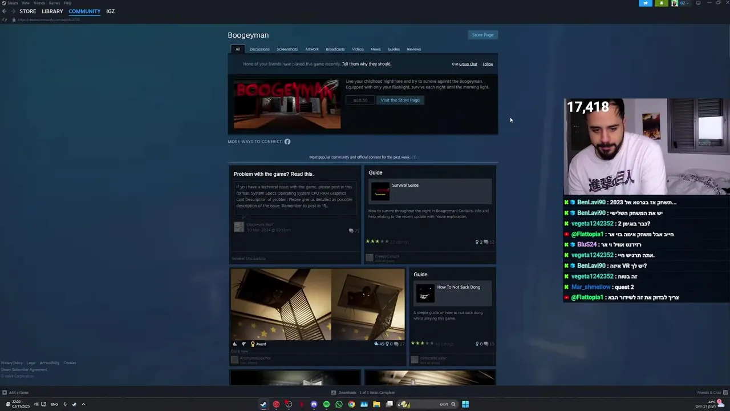Open File Explorer from the taskbar

[x=376, y=404]
